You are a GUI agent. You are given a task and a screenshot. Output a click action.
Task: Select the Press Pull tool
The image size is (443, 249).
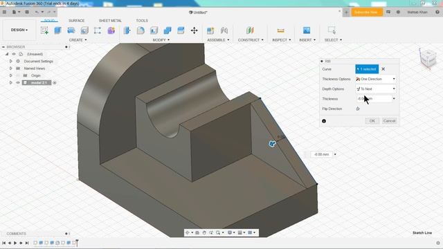coord(127,30)
